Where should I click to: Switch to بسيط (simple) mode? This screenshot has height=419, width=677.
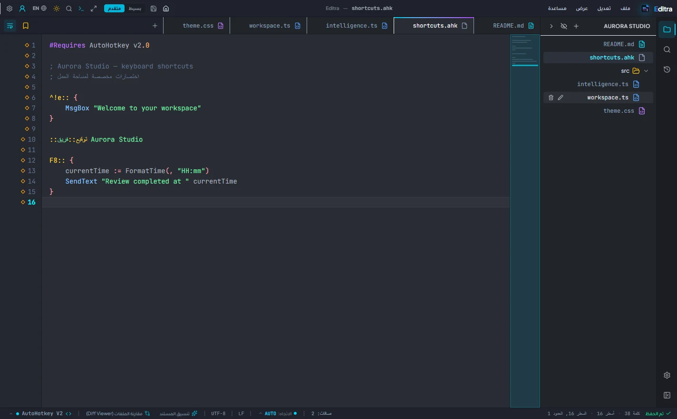pos(135,9)
